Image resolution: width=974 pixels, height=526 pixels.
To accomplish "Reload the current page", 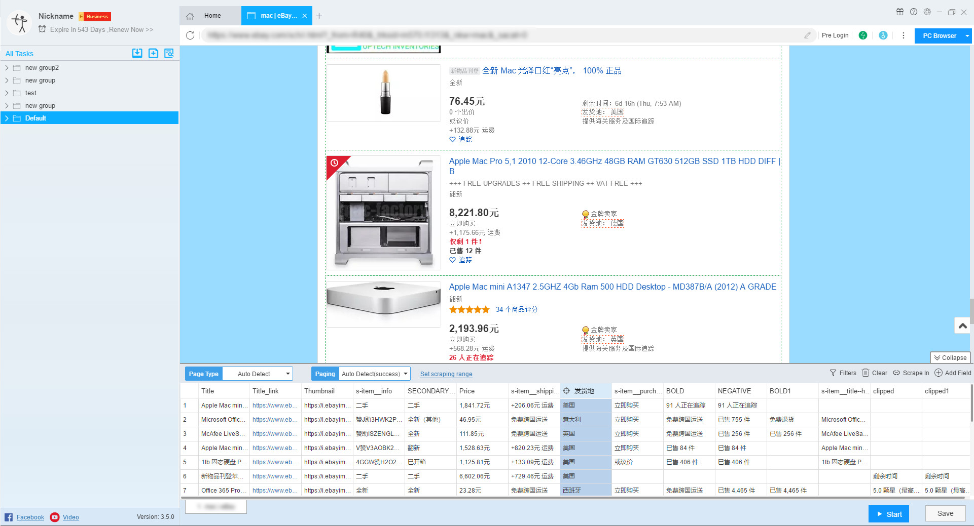I will 190,35.
